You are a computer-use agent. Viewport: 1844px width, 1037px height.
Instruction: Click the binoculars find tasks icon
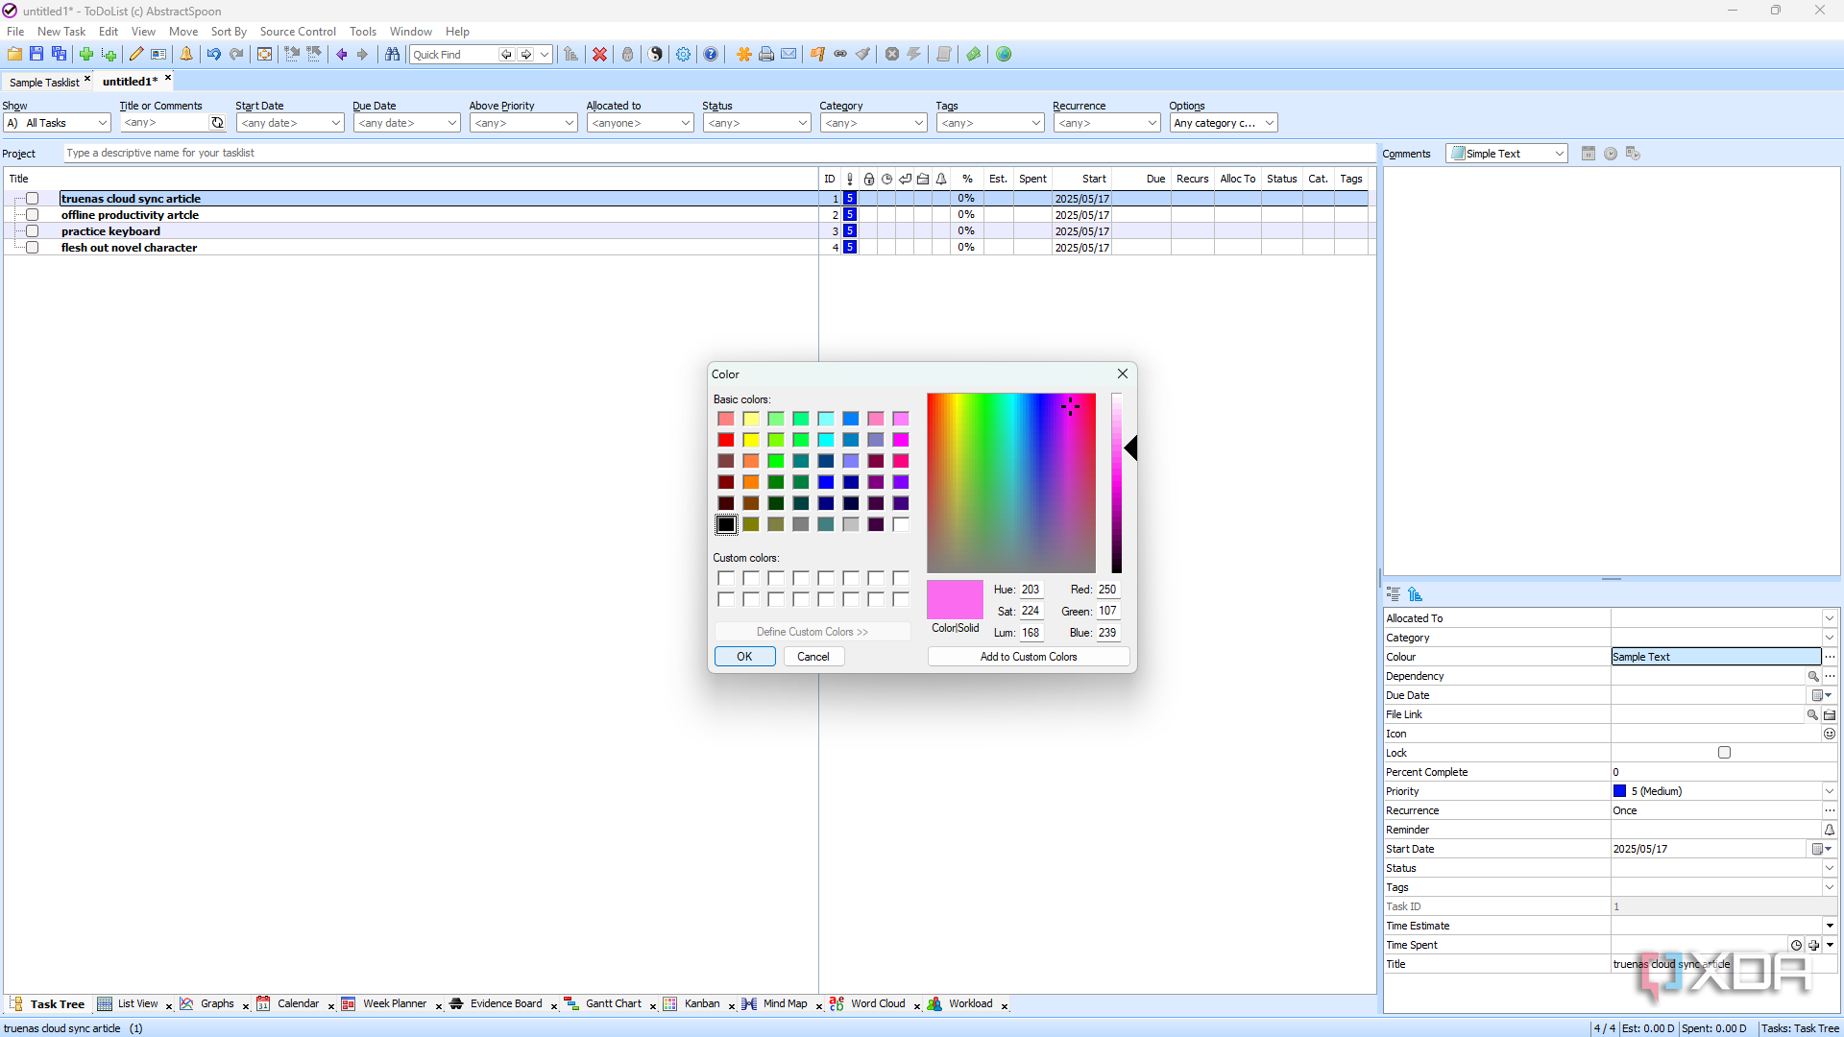click(392, 55)
